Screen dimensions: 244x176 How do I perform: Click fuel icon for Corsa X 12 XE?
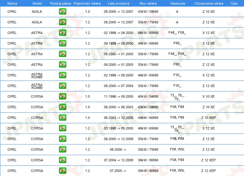click(62, 128)
